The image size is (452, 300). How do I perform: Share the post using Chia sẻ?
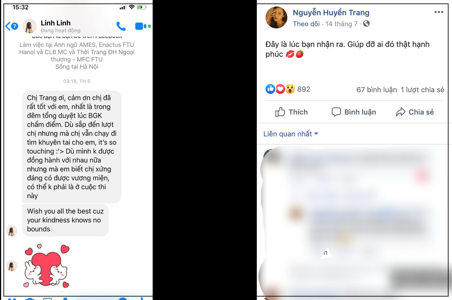coord(415,112)
